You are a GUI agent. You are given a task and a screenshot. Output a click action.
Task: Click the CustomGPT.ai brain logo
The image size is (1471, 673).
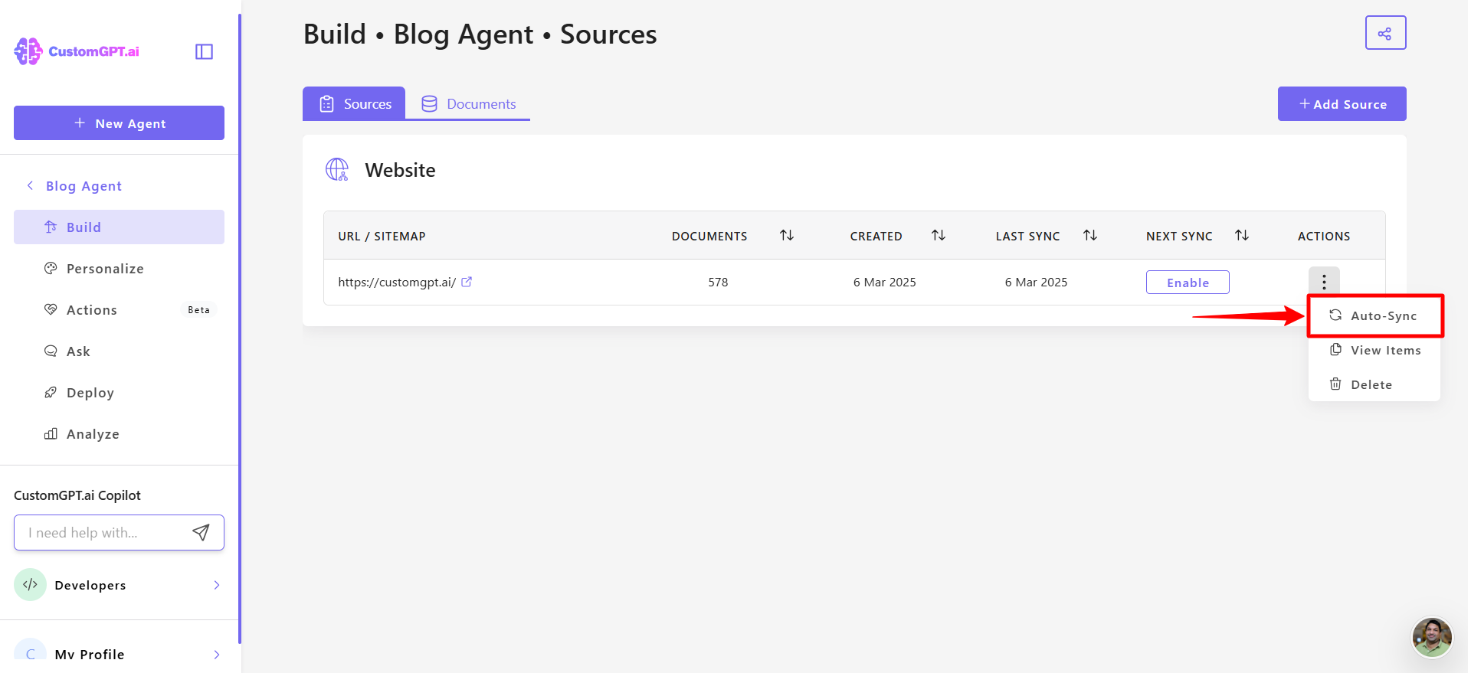click(28, 51)
